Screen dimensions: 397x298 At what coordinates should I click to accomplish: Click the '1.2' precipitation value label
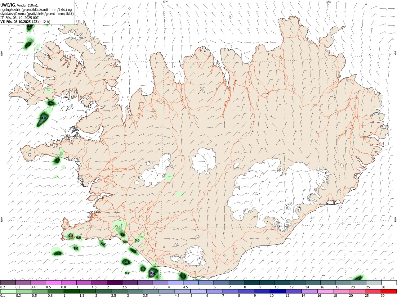(103, 244)
